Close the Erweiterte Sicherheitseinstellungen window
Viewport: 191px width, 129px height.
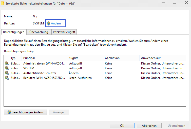(x=186, y=2)
